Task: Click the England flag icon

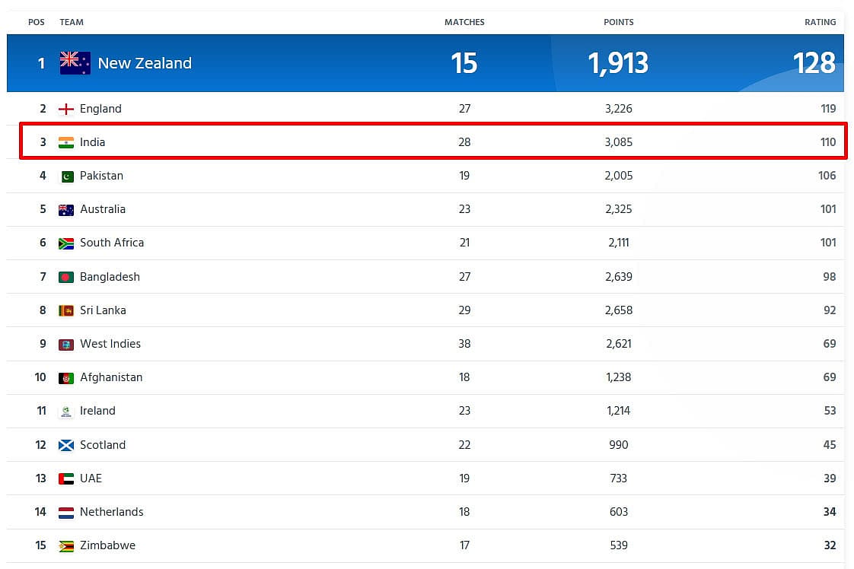Action: [66, 109]
